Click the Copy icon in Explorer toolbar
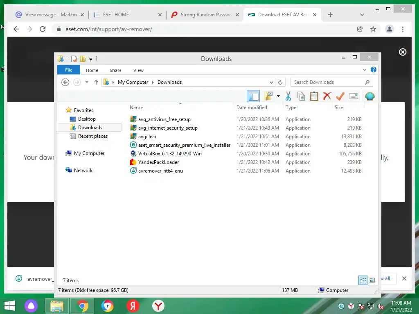The width and height of the screenshot is (419, 314). click(301, 96)
